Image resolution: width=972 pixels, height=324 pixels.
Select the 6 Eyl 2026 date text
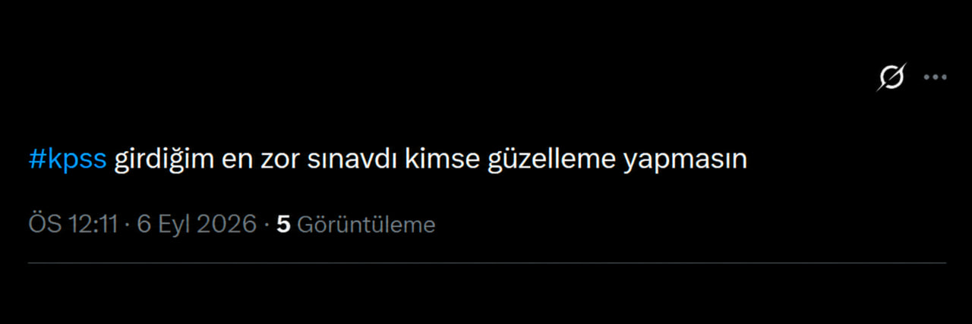(x=197, y=225)
